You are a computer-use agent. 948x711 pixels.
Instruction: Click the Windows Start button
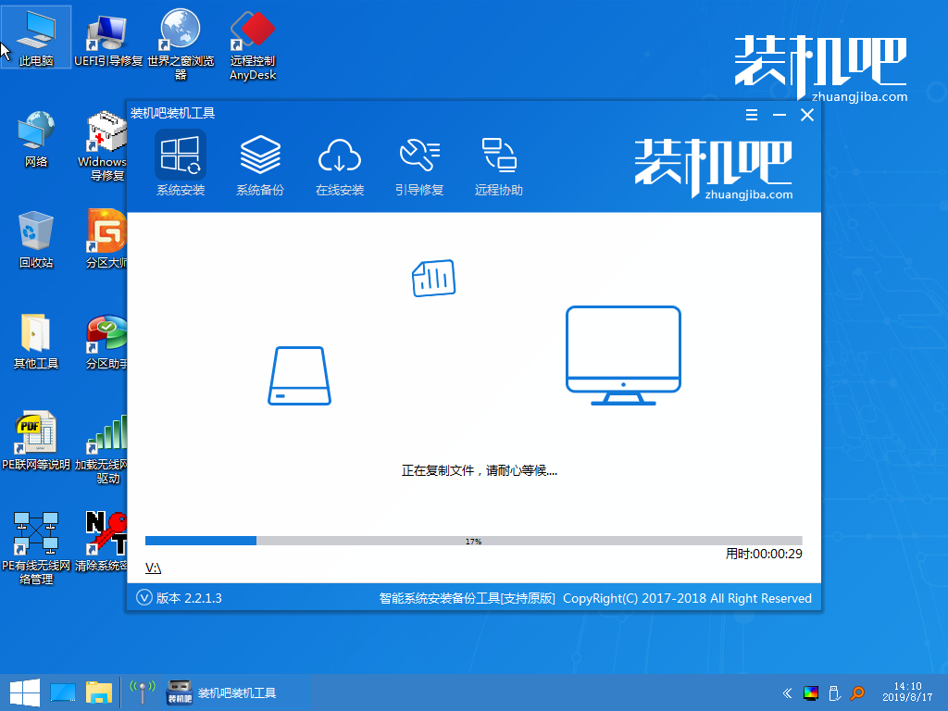pos(23,692)
